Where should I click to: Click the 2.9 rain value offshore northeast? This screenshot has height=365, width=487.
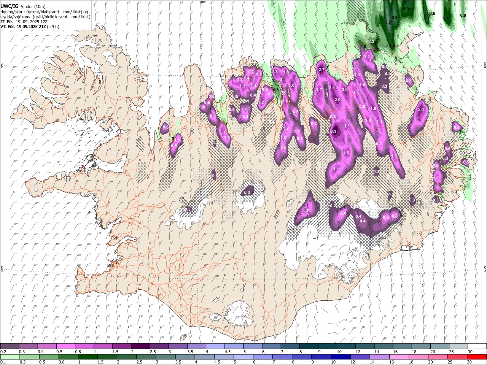click(395, 17)
